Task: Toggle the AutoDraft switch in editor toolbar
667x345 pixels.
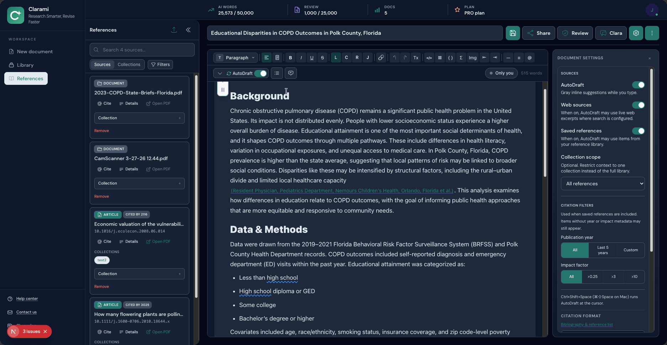Action: (x=261, y=73)
